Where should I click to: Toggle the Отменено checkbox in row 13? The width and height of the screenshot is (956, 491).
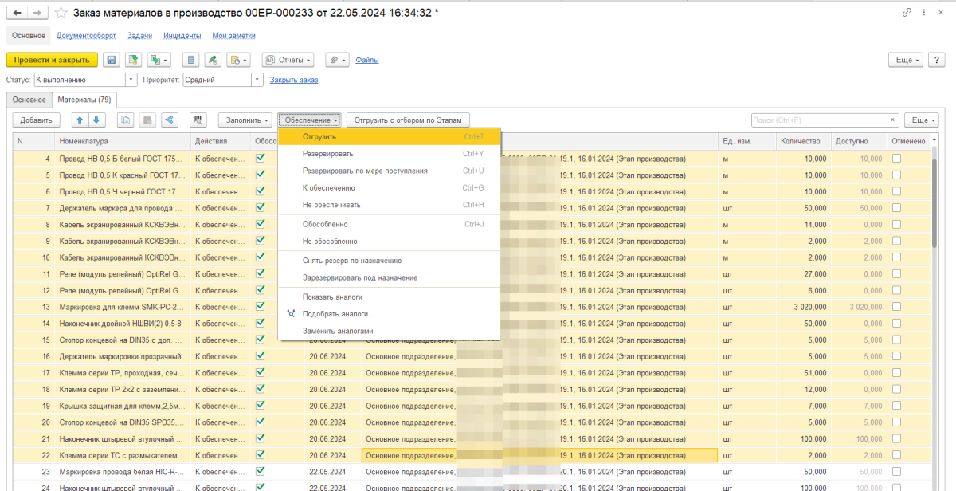coord(897,306)
